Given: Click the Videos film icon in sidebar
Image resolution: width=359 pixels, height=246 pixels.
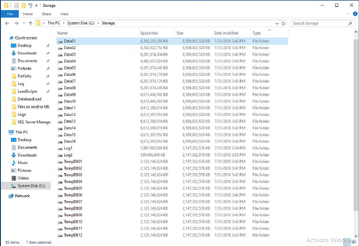Looking at the screenshot, I should (x=13, y=178).
